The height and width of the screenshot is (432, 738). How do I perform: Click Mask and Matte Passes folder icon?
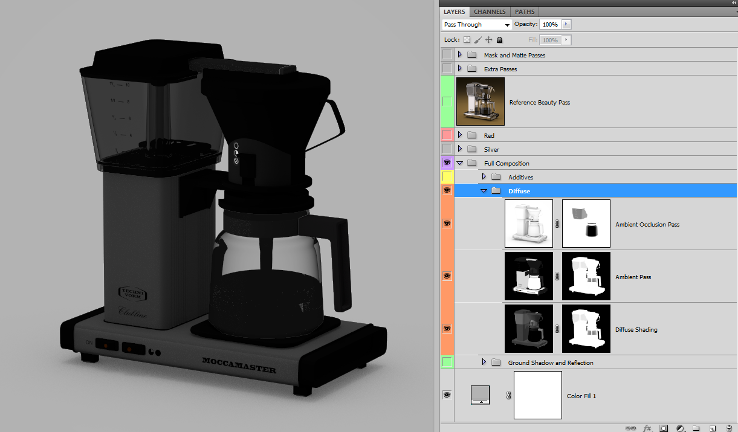point(472,55)
